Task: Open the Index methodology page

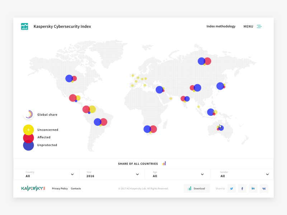Action: 221,26
